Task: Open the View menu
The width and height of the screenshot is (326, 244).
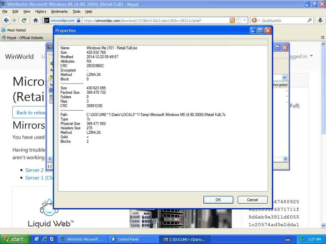Action: click(27, 11)
